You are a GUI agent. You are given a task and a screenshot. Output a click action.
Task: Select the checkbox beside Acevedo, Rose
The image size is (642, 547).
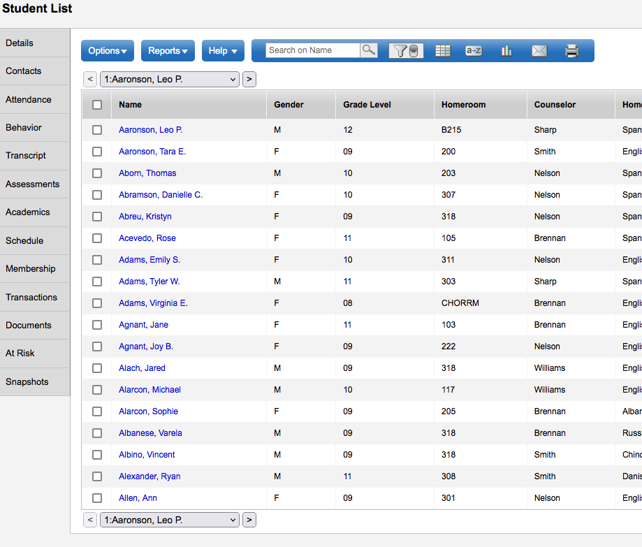(x=97, y=238)
